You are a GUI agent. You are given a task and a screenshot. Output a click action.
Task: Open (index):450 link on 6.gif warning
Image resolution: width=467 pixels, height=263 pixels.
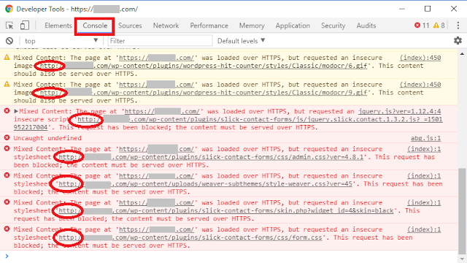click(x=420, y=58)
